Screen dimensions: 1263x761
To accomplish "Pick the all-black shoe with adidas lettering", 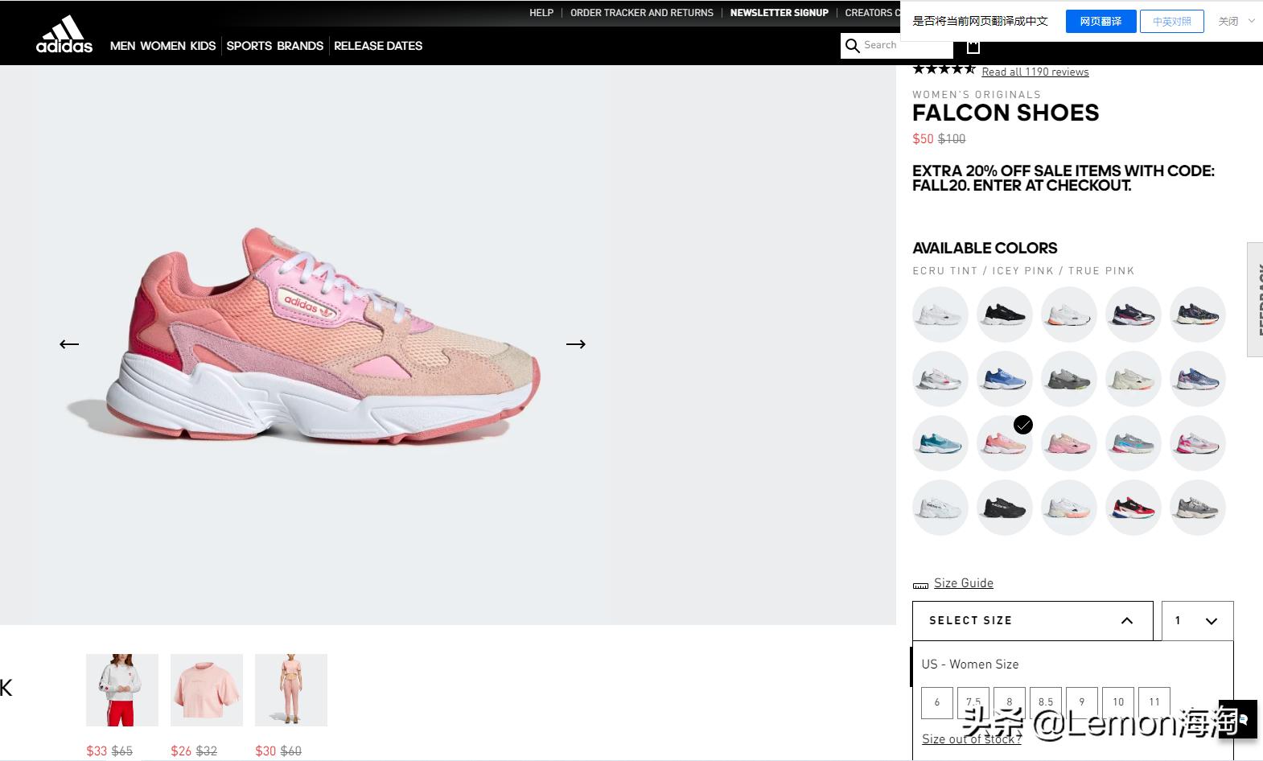I will click(x=1005, y=508).
